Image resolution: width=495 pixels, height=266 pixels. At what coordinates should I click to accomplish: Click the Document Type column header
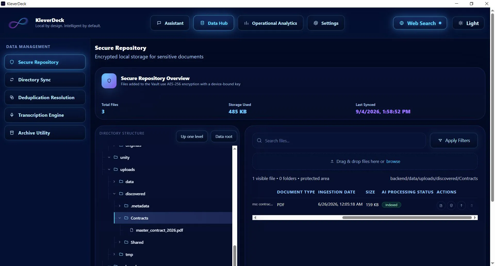tap(296, 192)
